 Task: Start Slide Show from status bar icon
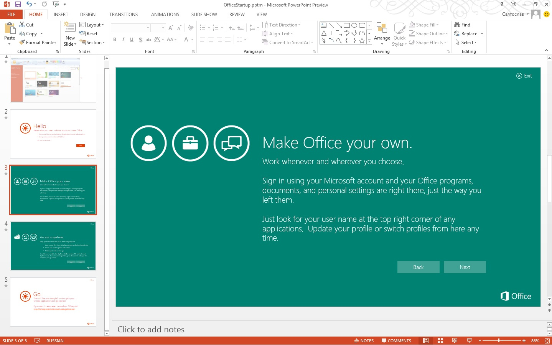click(x=469, y=341)
